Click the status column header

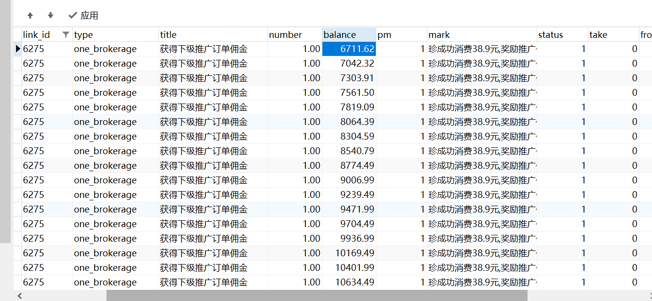[x=550, y=35]
